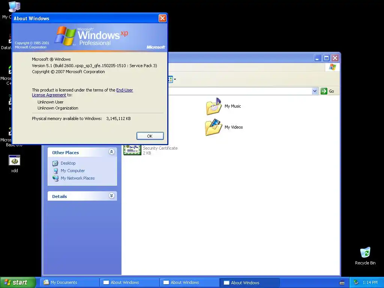Click the Version 5.1 build text line
Screen dimensions: 384x288
(94, 66)
